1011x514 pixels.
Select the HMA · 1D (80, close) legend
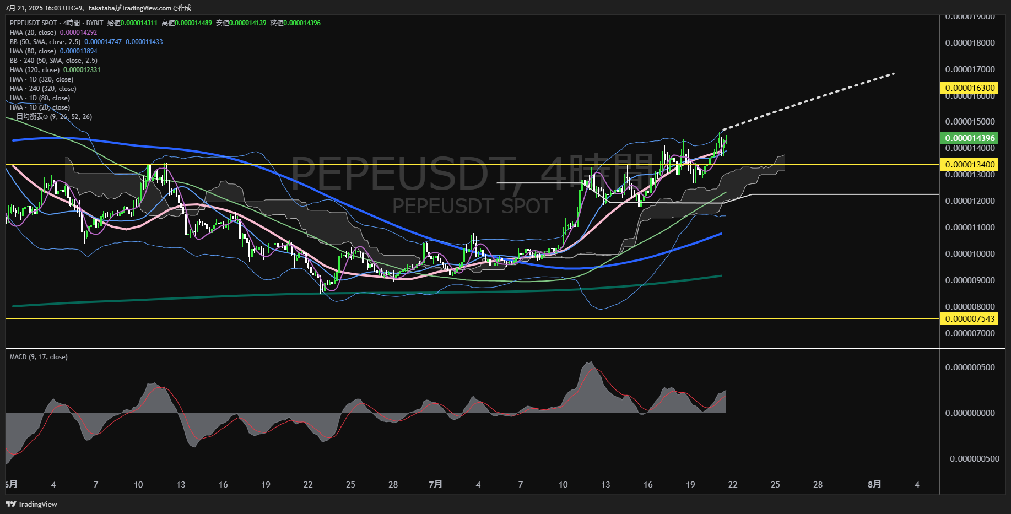pos(40,98)
